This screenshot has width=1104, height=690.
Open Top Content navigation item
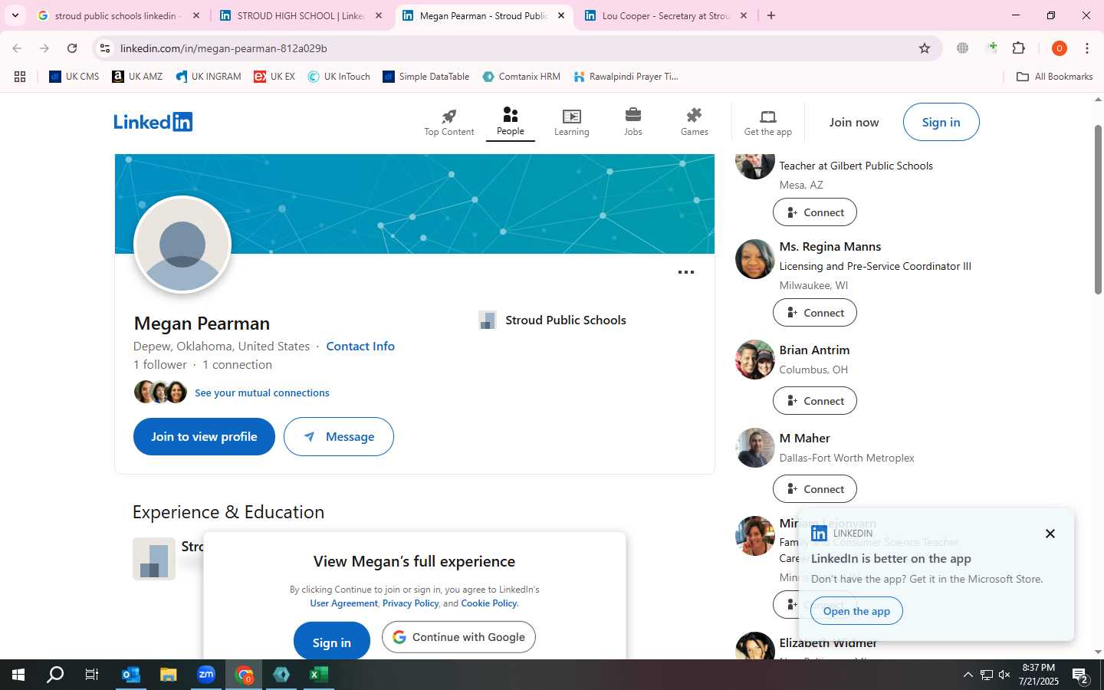pos(449,123)
